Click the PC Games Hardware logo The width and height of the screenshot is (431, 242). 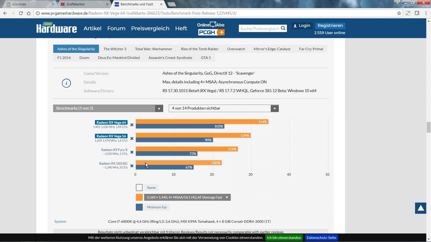(x=57, y=27)
